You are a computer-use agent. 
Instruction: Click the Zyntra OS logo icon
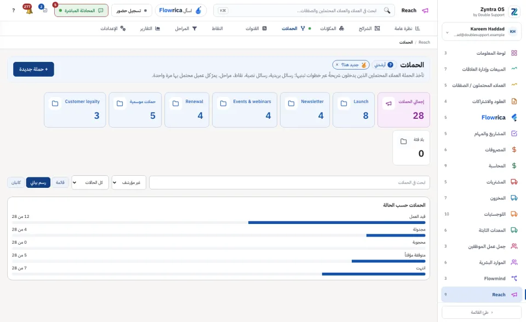(514, 12)
